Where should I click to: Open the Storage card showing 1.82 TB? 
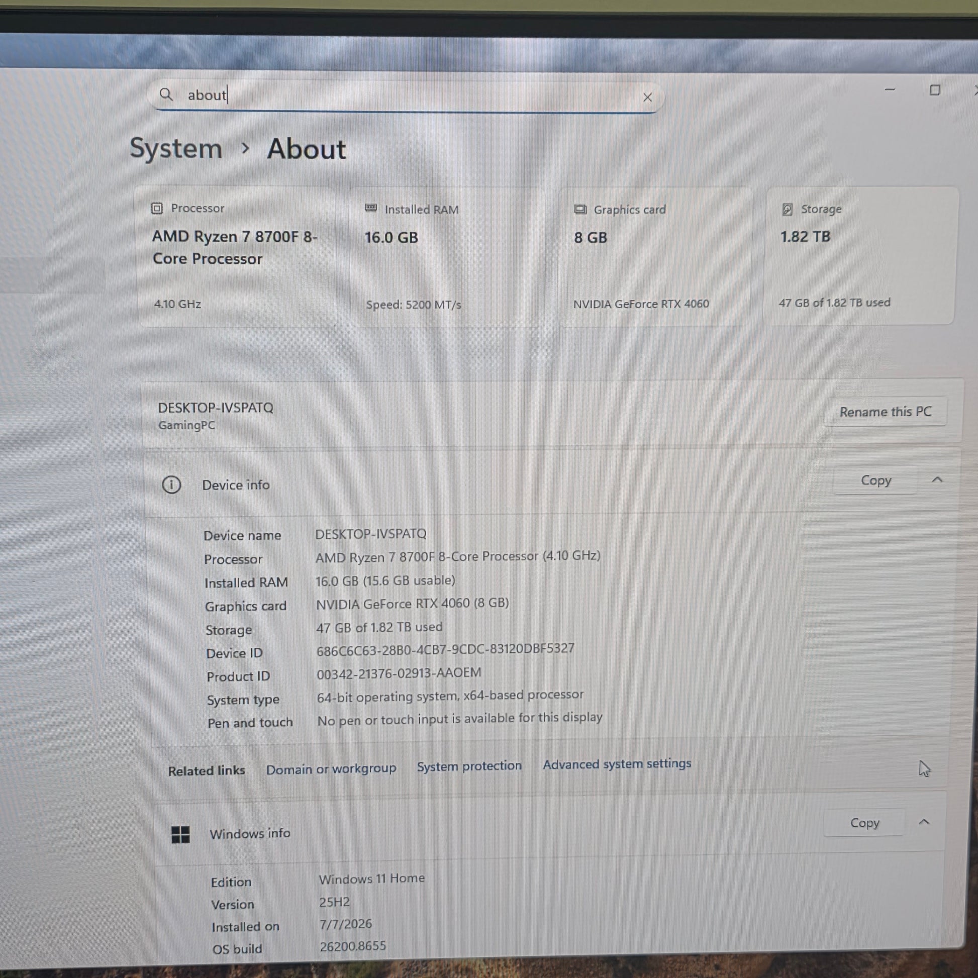point(859,256)
